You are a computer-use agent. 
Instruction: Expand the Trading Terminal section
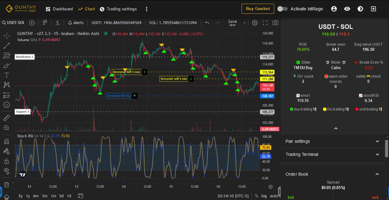pos(333,154)
